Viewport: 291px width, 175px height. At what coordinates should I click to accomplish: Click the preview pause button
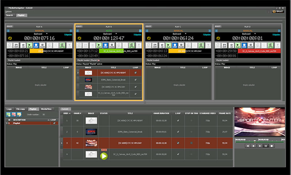point(266,146)
